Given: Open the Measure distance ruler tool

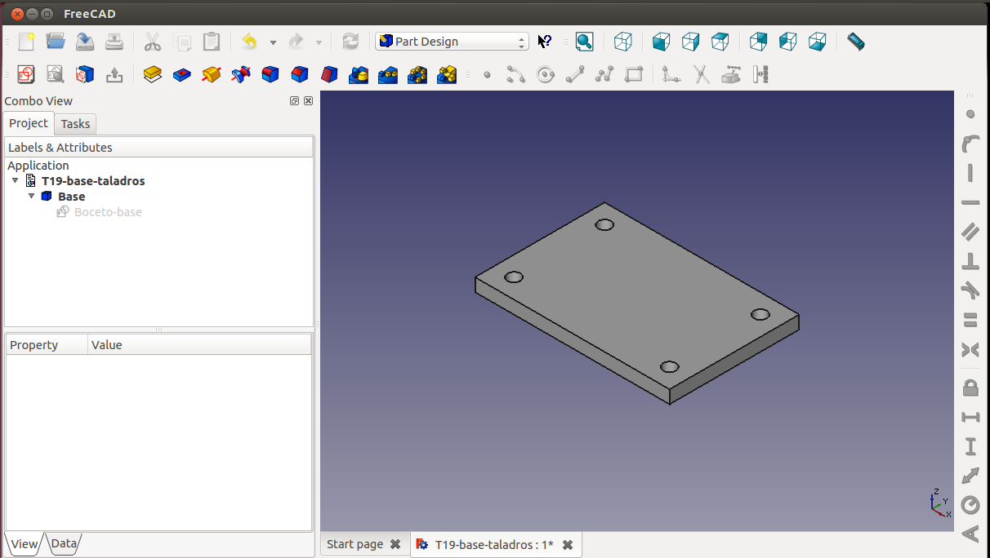Looking at the screenshot, I should 855,42.
